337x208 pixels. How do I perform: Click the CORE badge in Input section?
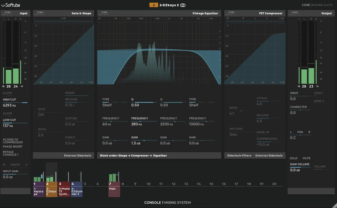[x=7, y=13]
